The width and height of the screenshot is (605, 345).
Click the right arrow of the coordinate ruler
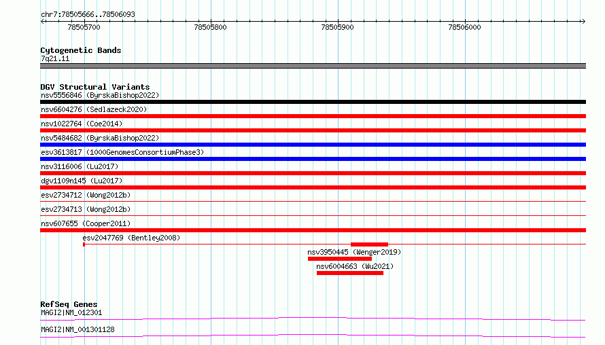pos(583,22)
